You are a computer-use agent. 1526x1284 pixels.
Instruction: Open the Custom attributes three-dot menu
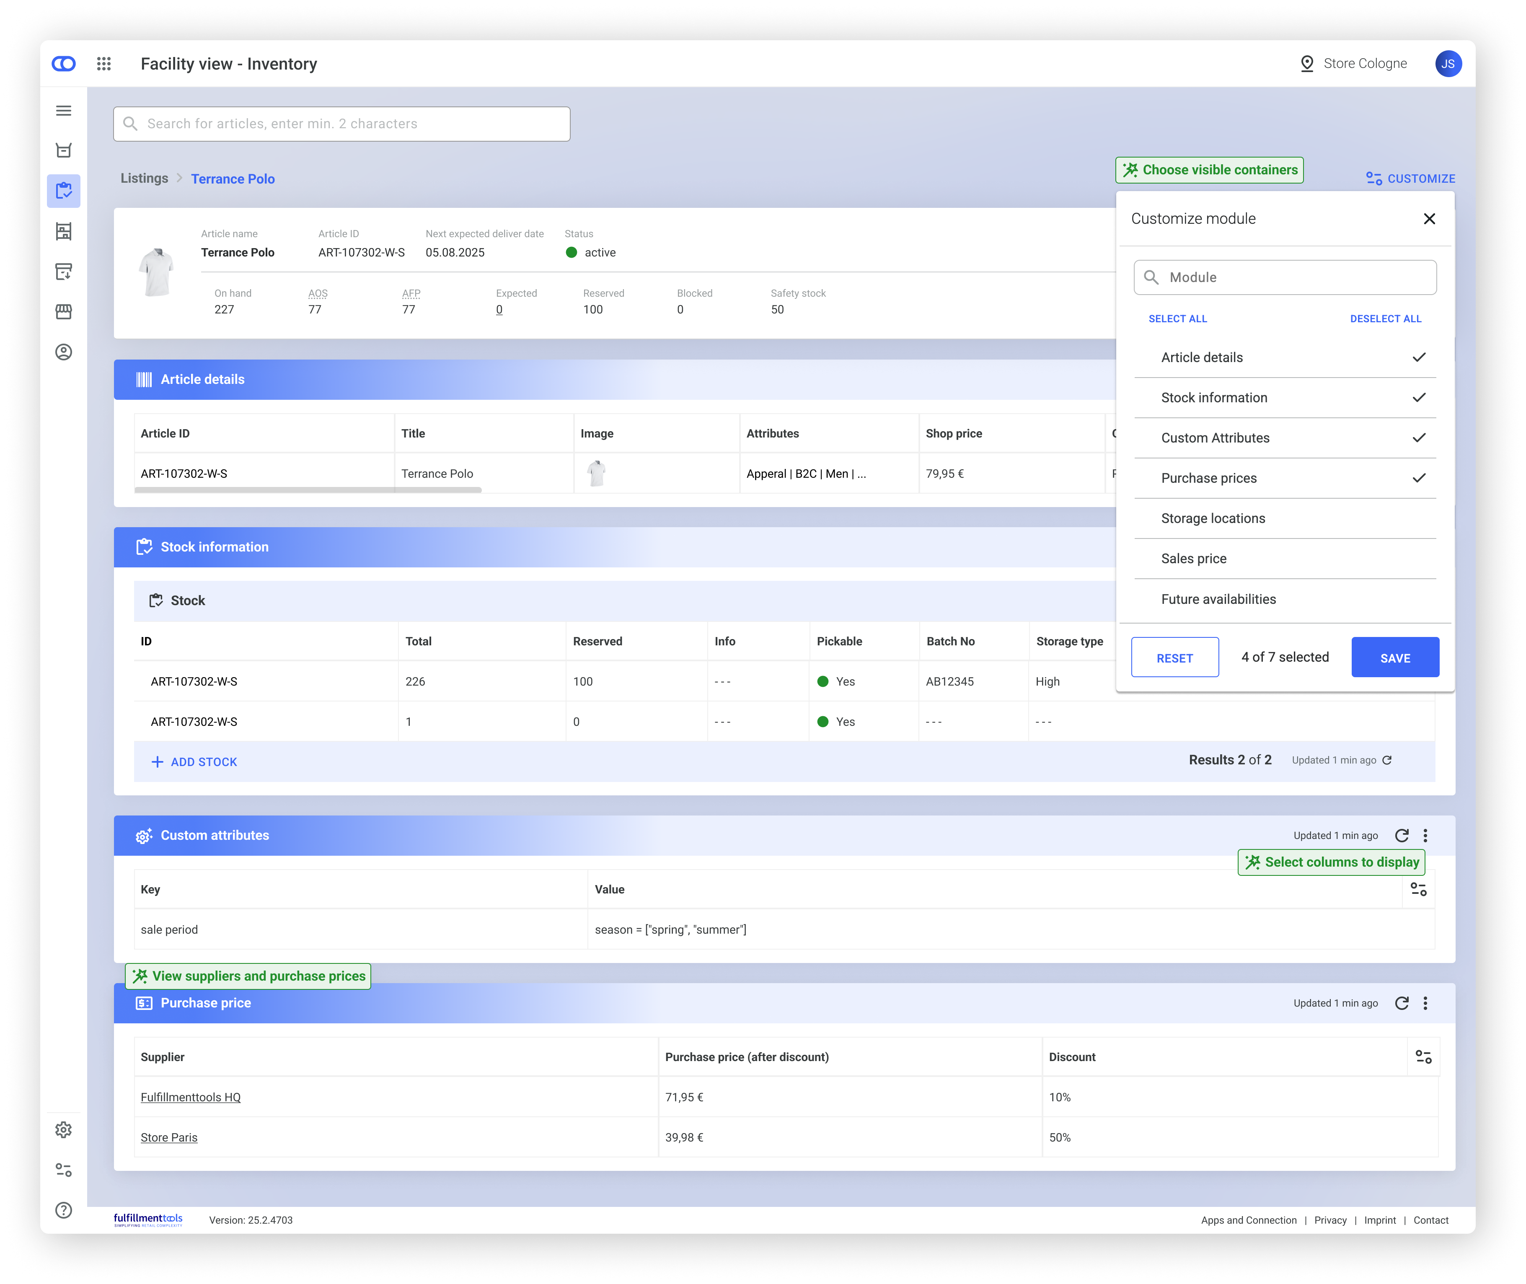(1425, 836)
